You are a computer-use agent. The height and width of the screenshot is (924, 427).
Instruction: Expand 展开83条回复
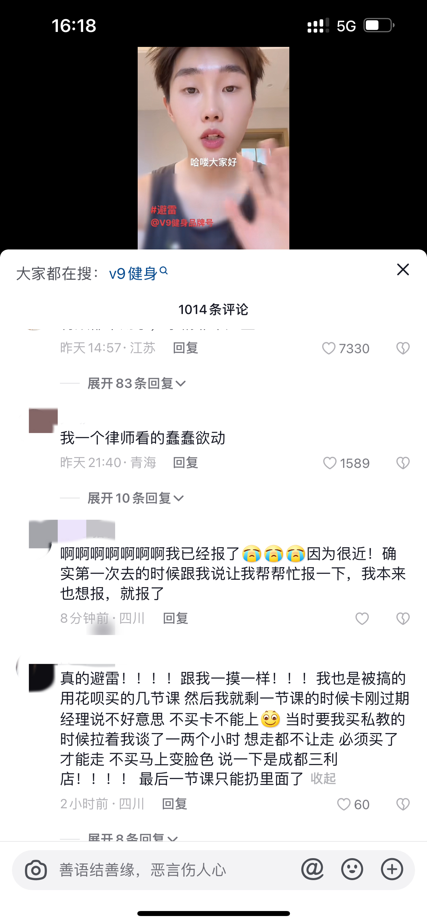137,384
